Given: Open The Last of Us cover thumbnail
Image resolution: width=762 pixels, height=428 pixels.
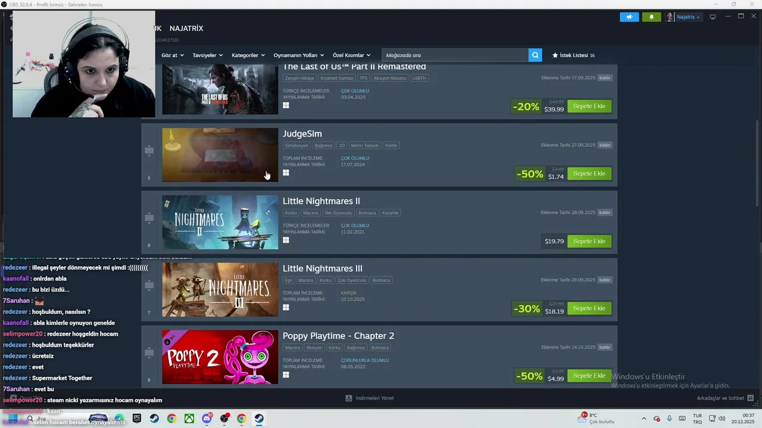Looking at the screenshot, I should point(220,89).
